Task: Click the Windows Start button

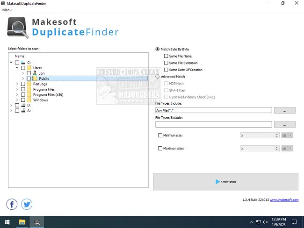Action: [x=7, y=221]
